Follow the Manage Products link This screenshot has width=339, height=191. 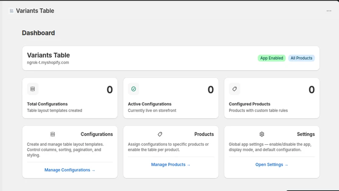[171, 165]
